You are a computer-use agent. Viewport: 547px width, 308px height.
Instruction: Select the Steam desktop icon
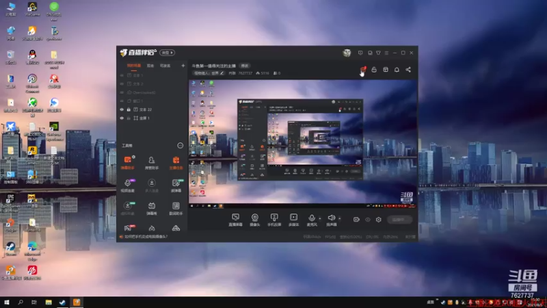pyautogui.click(x=10, y=249)
